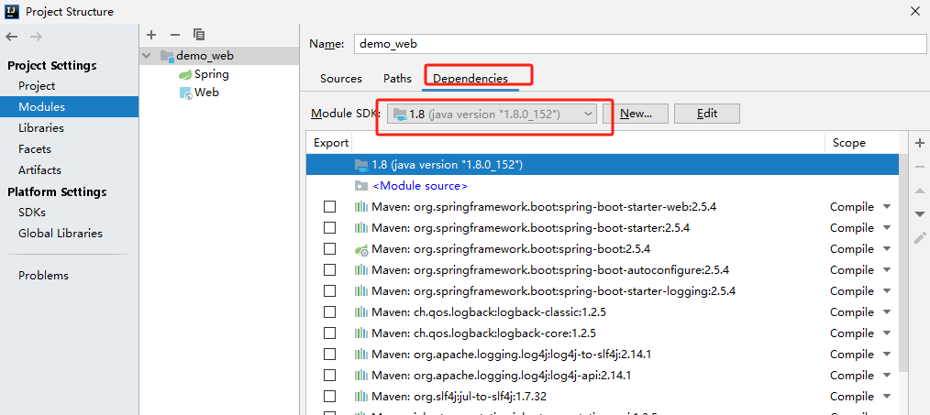The width and height of the screenshot is (930, 415).
Task: Open scope dropdown for spring-boot-starter-web
Action: point(887,207)
